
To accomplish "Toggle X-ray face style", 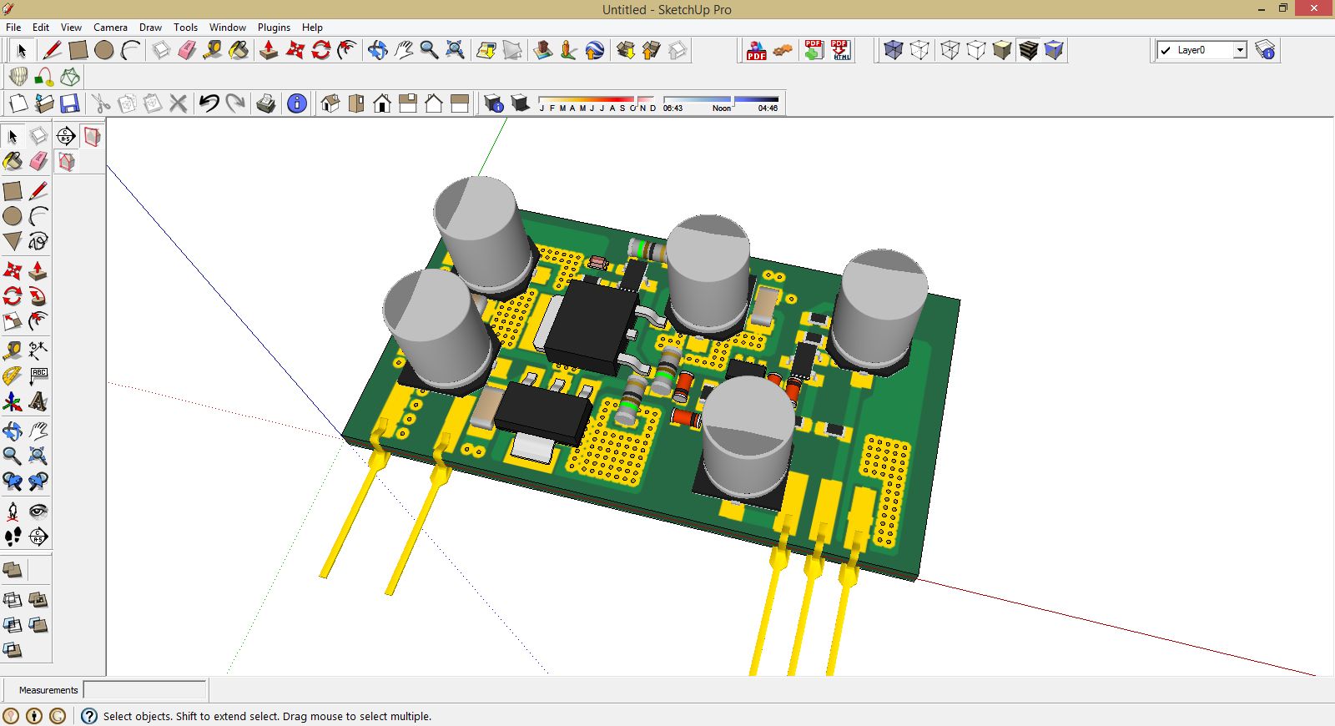I will tap(894, 50).
